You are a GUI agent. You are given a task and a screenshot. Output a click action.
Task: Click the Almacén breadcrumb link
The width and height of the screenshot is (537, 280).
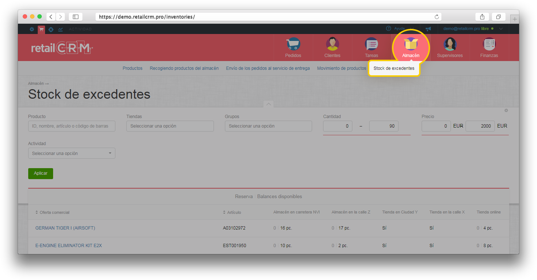coord(36,84)
